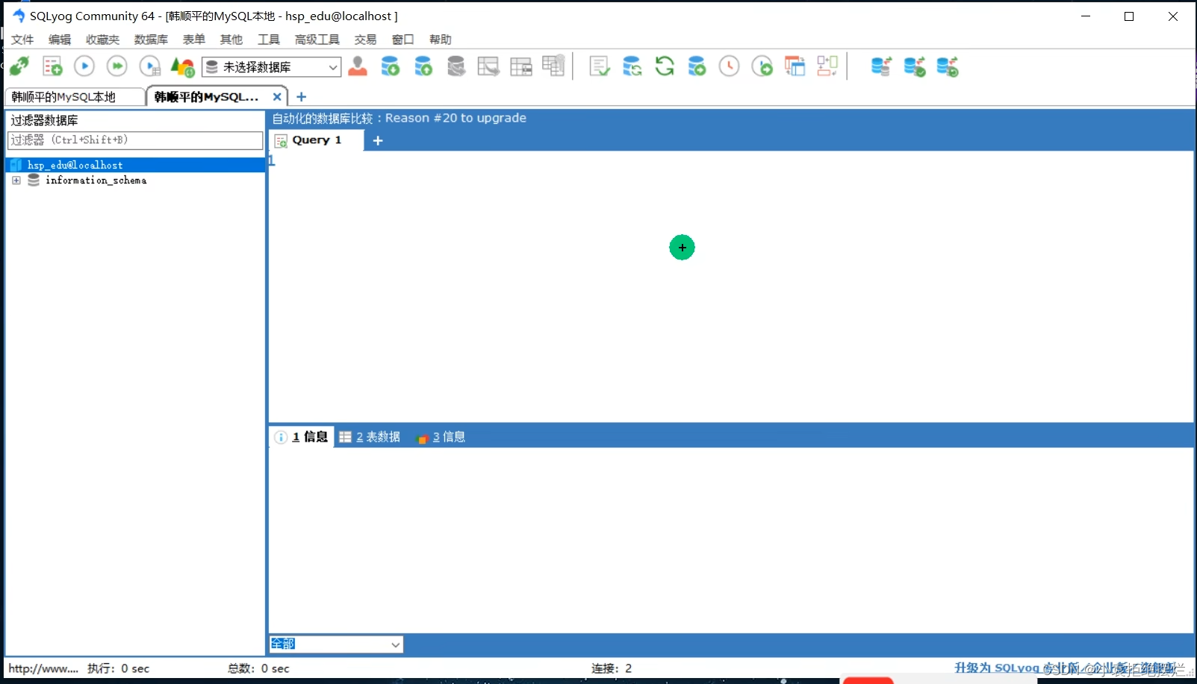Image resolution: width=1197 pixels, height=684 pixels.
Task: Select the information_schema database row
Action: coord(96,181)
